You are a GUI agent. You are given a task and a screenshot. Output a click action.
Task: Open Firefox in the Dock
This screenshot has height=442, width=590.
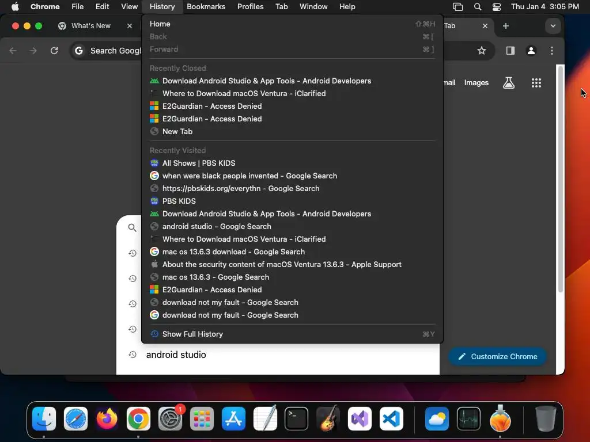coord(107,418)
